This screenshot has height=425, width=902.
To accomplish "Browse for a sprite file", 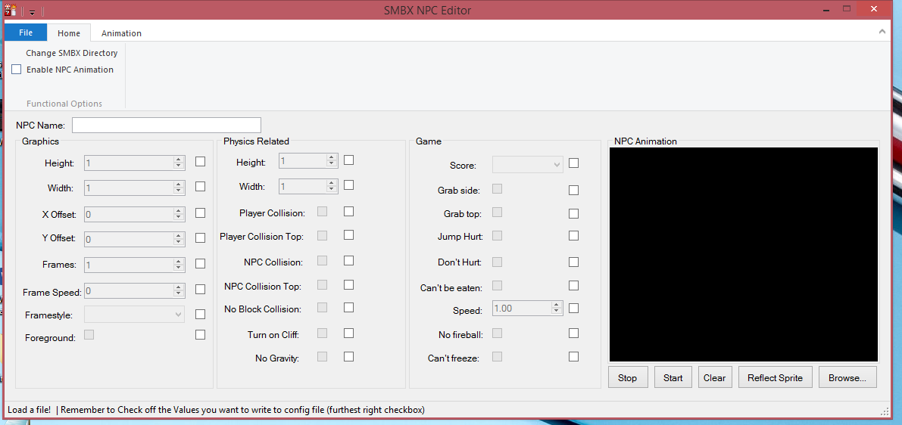I will tap(847, 378).
